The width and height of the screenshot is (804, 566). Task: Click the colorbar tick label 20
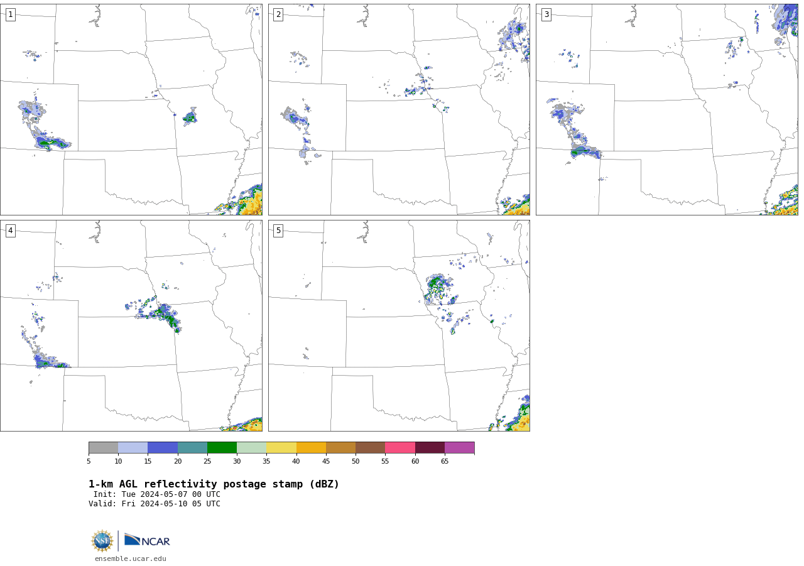point(178,462)
